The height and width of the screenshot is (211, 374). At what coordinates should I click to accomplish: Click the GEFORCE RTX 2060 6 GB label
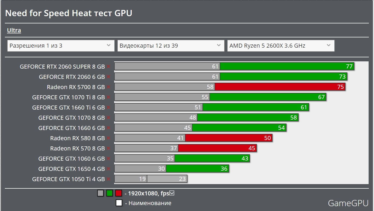tap(72, 77)
